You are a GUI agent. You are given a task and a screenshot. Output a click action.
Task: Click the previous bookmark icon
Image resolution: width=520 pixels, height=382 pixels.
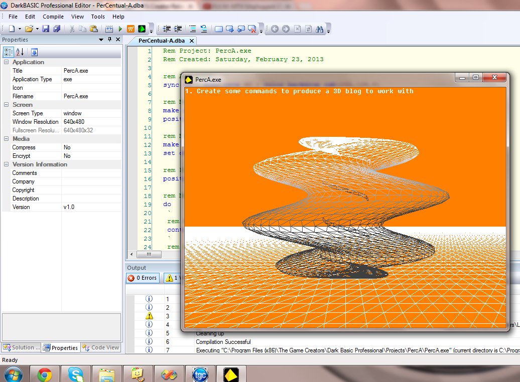pyautogui.click(x=241, y=29)
